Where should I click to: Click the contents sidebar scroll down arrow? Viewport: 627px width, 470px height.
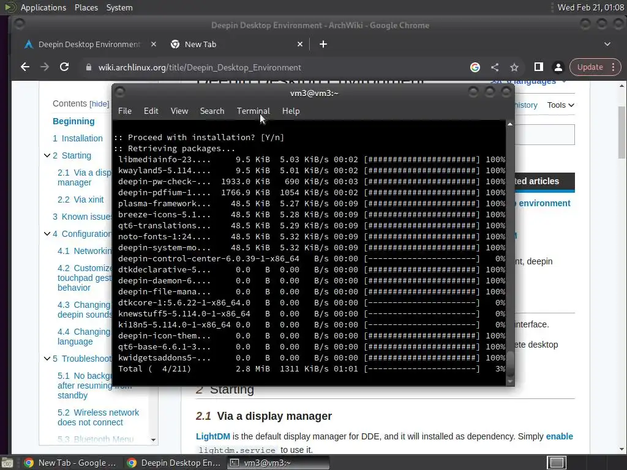[153, 439]
